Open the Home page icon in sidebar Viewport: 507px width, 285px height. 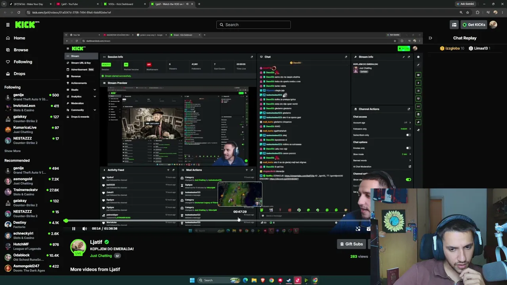(8, 38)
